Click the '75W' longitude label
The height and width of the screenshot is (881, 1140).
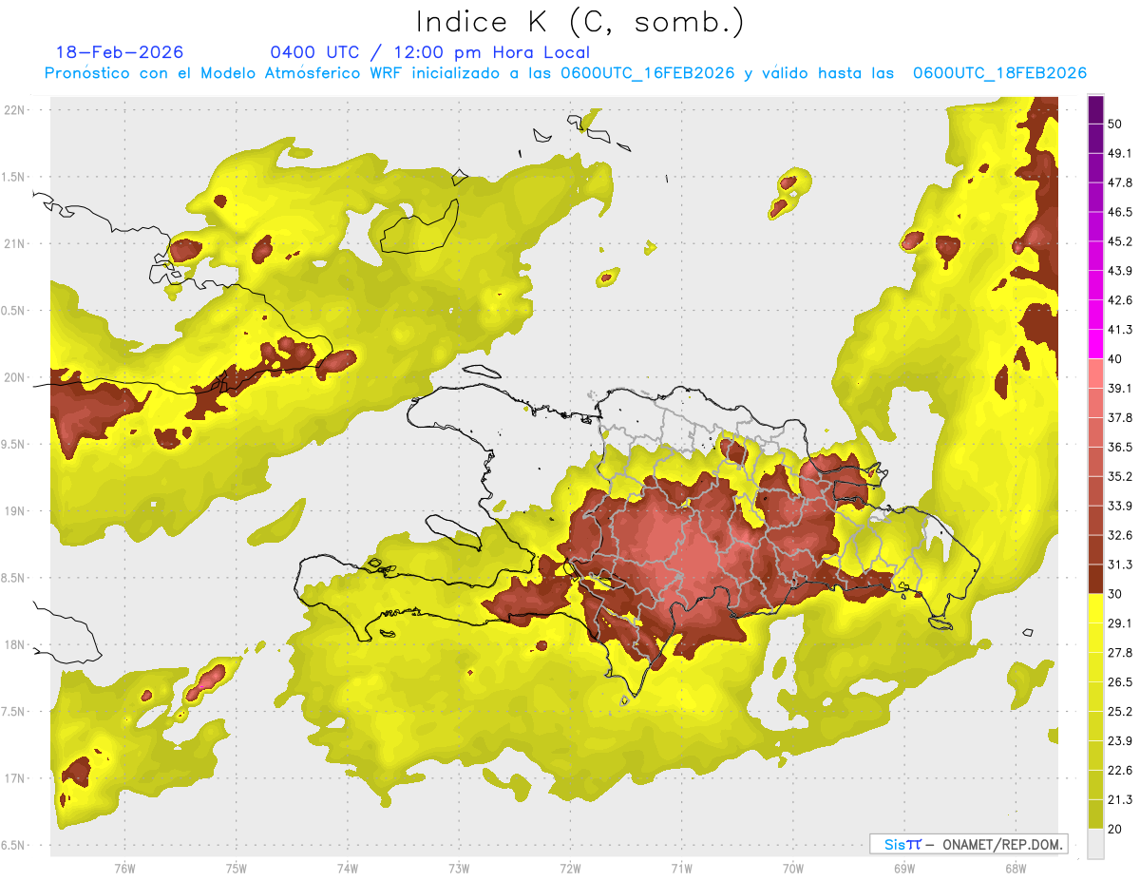[x=237, y=869]
